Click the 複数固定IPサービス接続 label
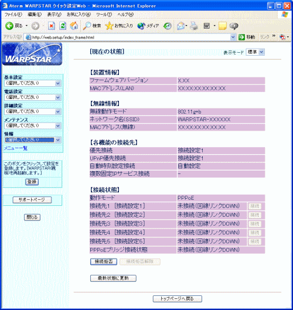This screenshot has width=293, height=310. tap(120, 174)
